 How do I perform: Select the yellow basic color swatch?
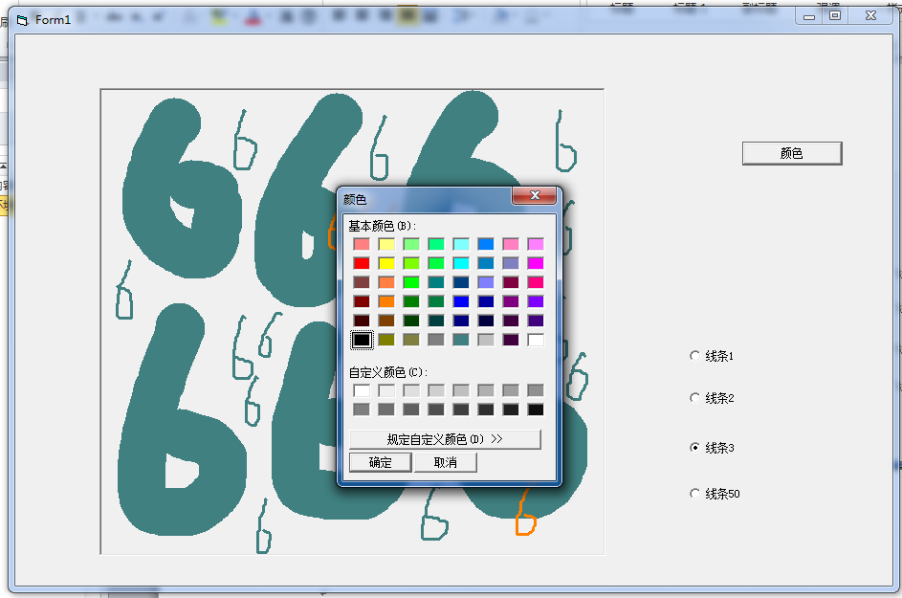386,263
